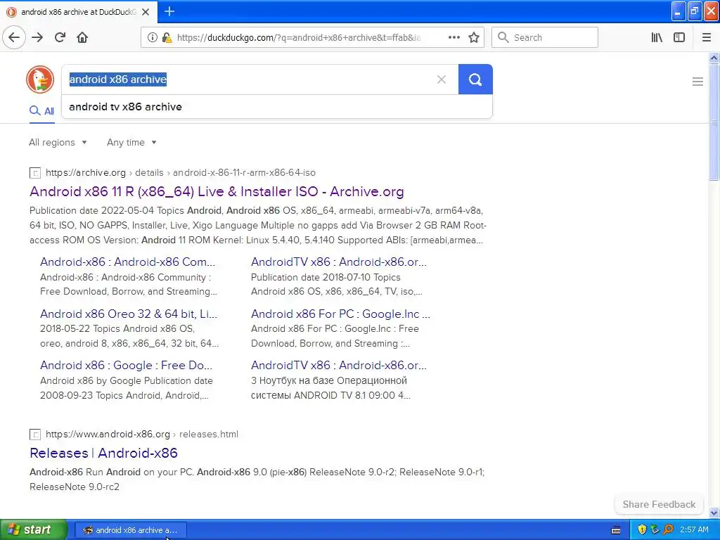Click snippet text starting Publication date 2022-05-04

pyautogui.click(x=258, y=225)
